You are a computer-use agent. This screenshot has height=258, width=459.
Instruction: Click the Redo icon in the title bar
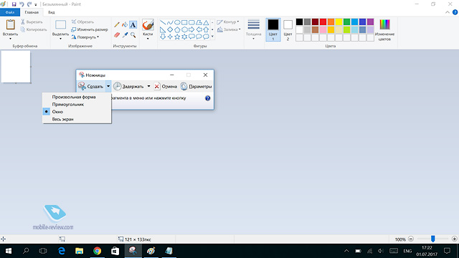[x=29, y=4]
